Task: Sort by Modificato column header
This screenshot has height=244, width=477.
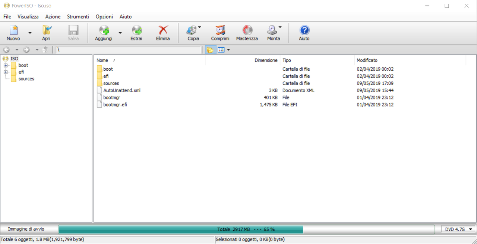Action: (410, 60)
